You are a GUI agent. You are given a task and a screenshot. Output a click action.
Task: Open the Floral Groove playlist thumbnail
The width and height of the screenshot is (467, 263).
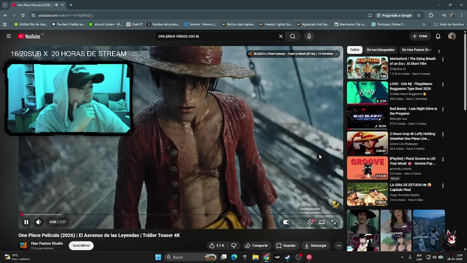click(367, 168)
